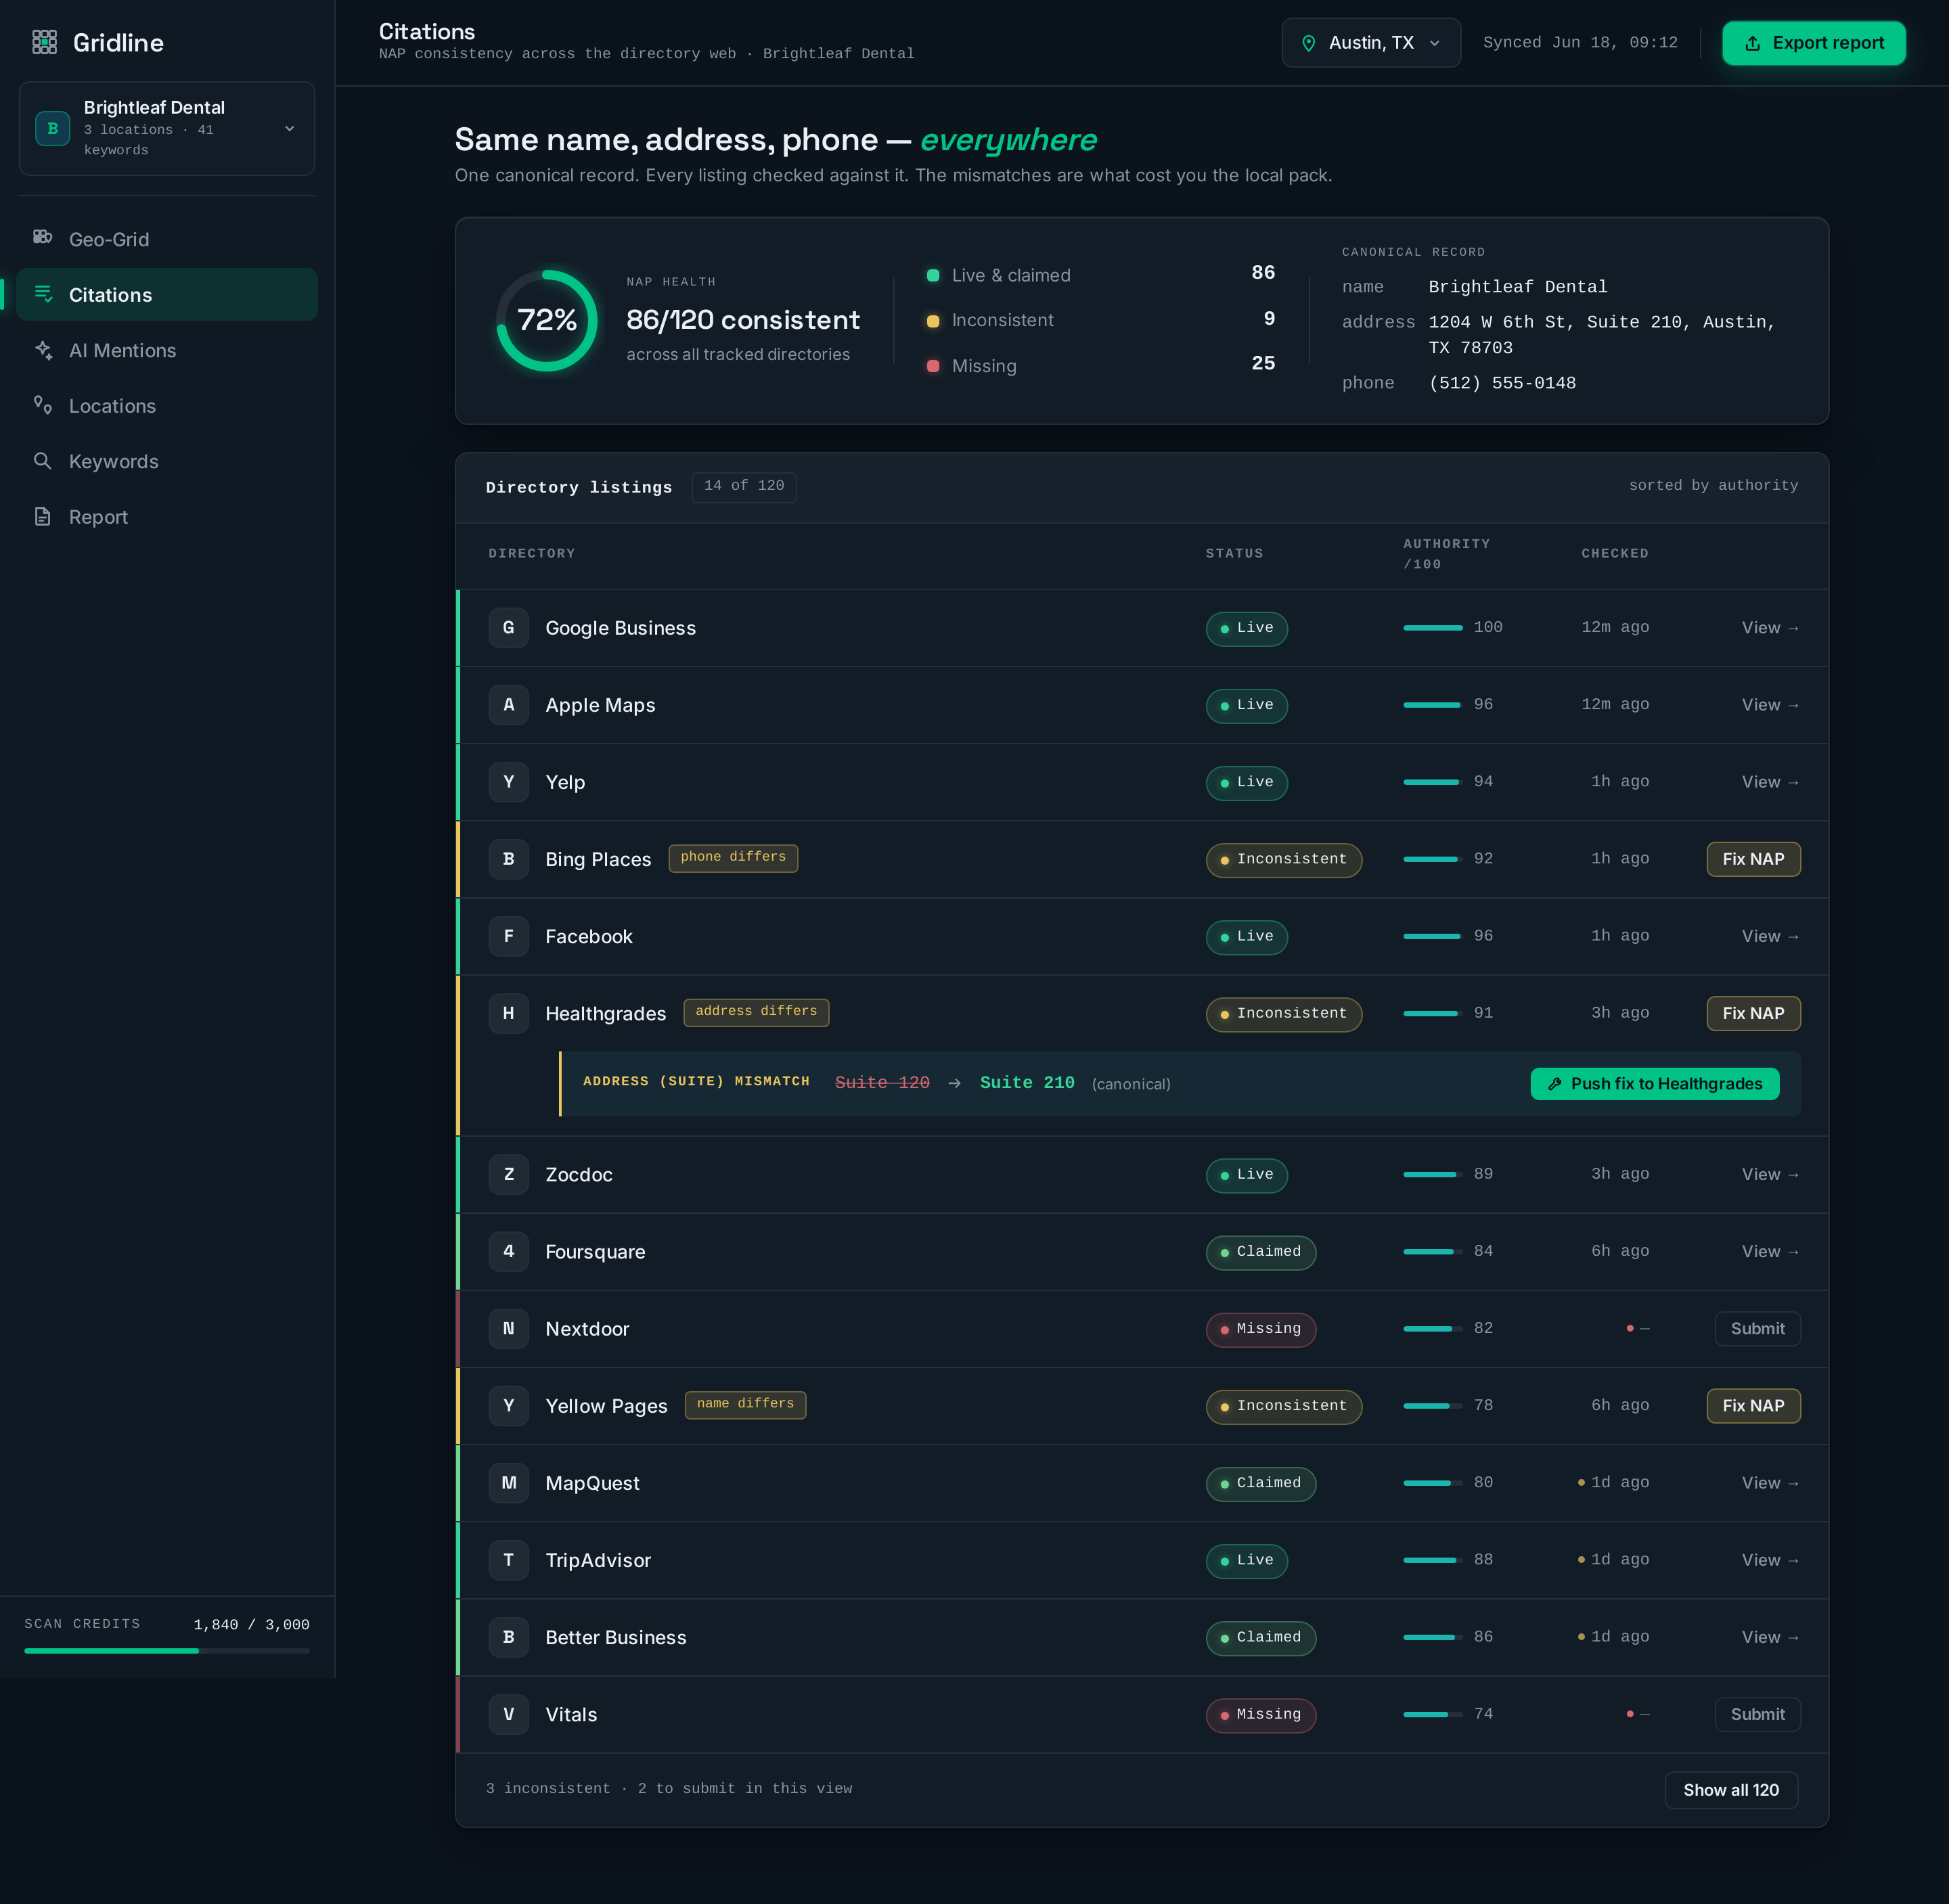
Task: Click the Google Business G letter icon
Action: [x=508, y=627]
